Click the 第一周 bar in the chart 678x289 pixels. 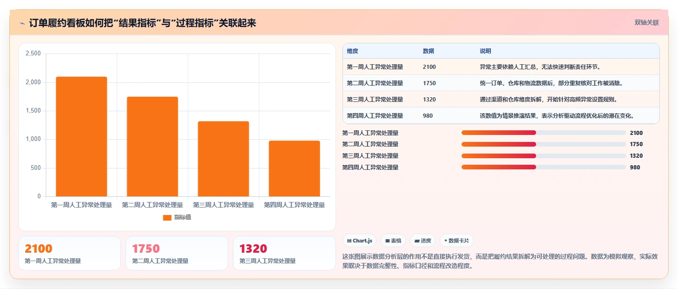pyautogui.click(x=81, y=136)
